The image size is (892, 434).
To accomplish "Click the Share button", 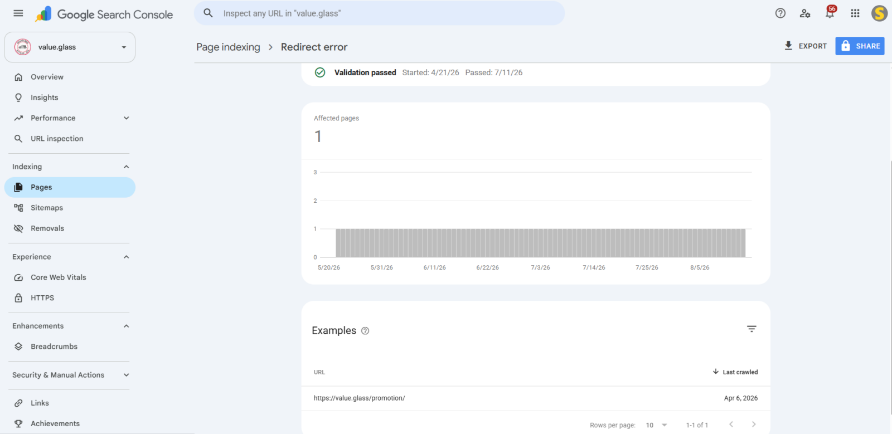I will [x=860, y=46].
